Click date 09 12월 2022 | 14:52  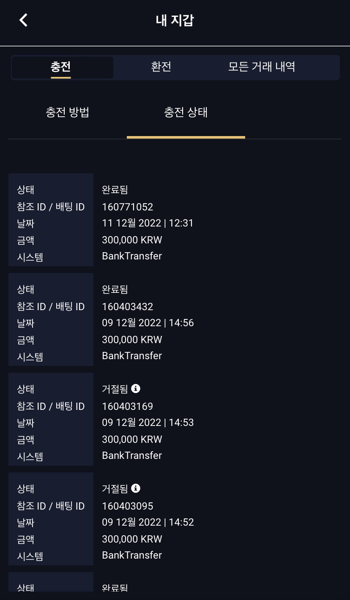(148, 522)
